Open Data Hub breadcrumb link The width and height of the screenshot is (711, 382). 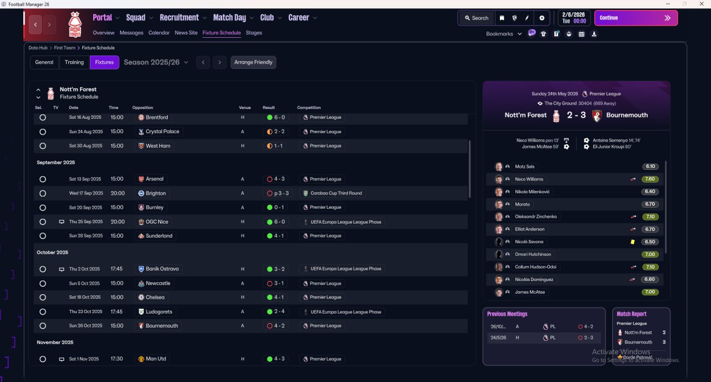click(38, 48)
